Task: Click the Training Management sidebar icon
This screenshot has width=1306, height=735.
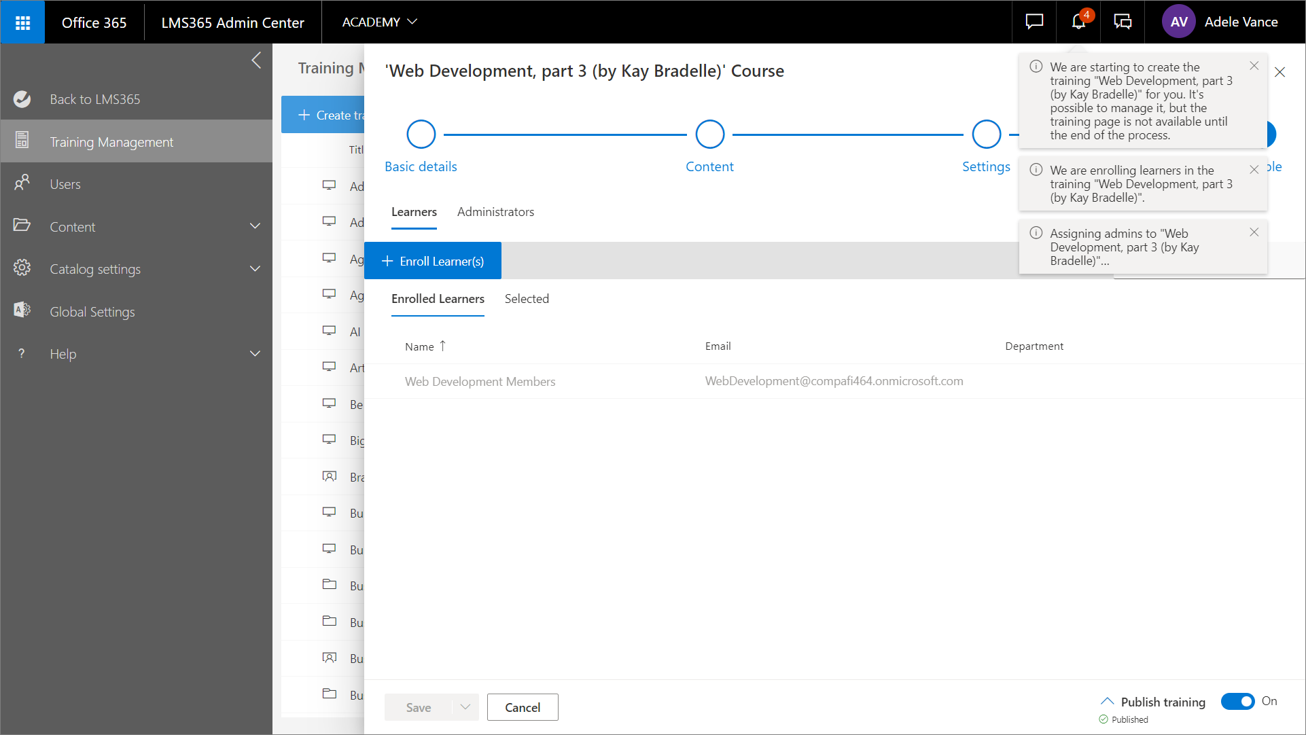Action: [x=22, y=141]
